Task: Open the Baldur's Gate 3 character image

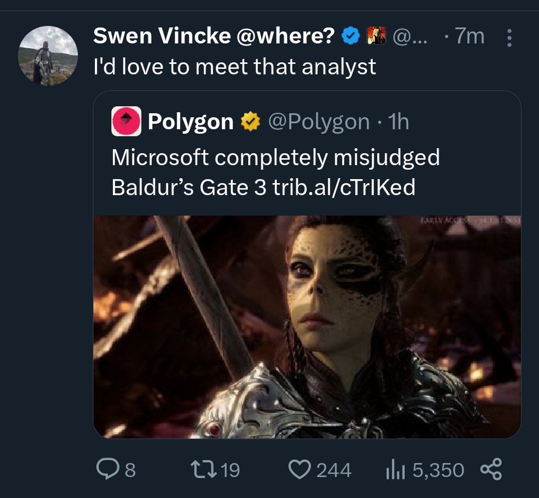Action: [307, 327]
